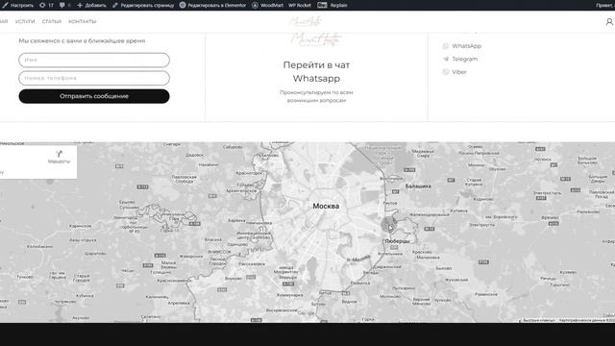
Task: Click the Люберцы label on map
Action: (397, 241)
